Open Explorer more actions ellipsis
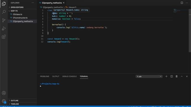Viewport: 191px width, 107px height. pyautogui.click(x=33, y=3)
